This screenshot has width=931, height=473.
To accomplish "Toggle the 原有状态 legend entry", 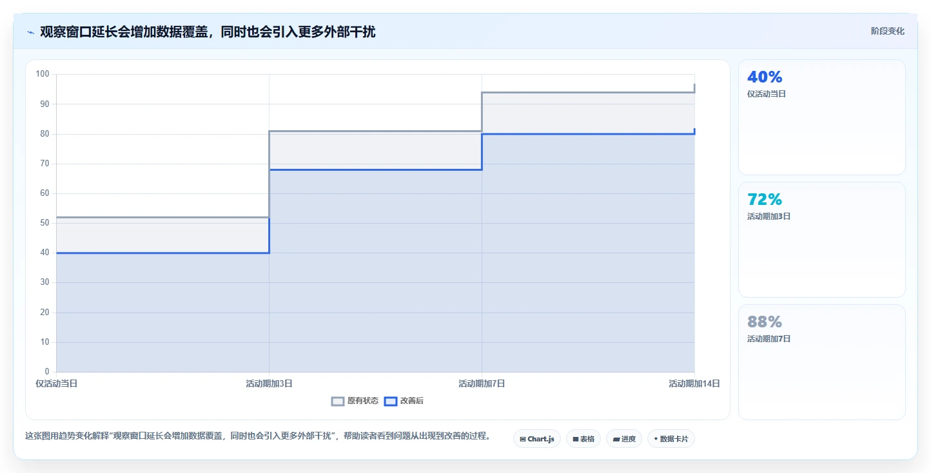I will [x=355, y=401].
